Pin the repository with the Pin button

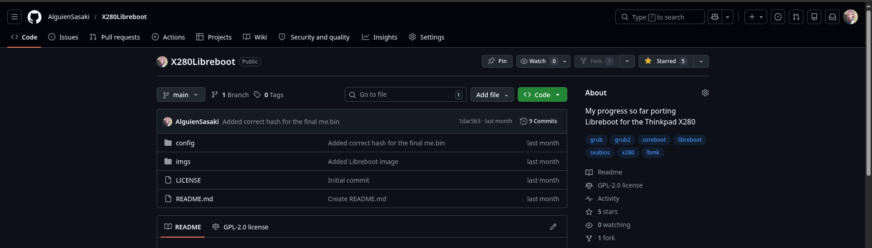pos(497,61)
